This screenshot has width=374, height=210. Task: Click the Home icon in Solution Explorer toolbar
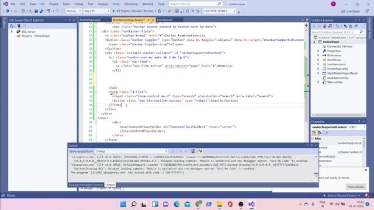pyautogui.click(x=325, y=26)
